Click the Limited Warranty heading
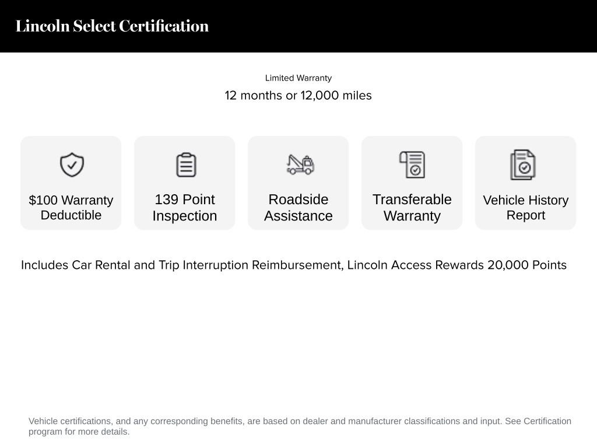The height and width of the screenshot is (448, 597). click(298, 78)
